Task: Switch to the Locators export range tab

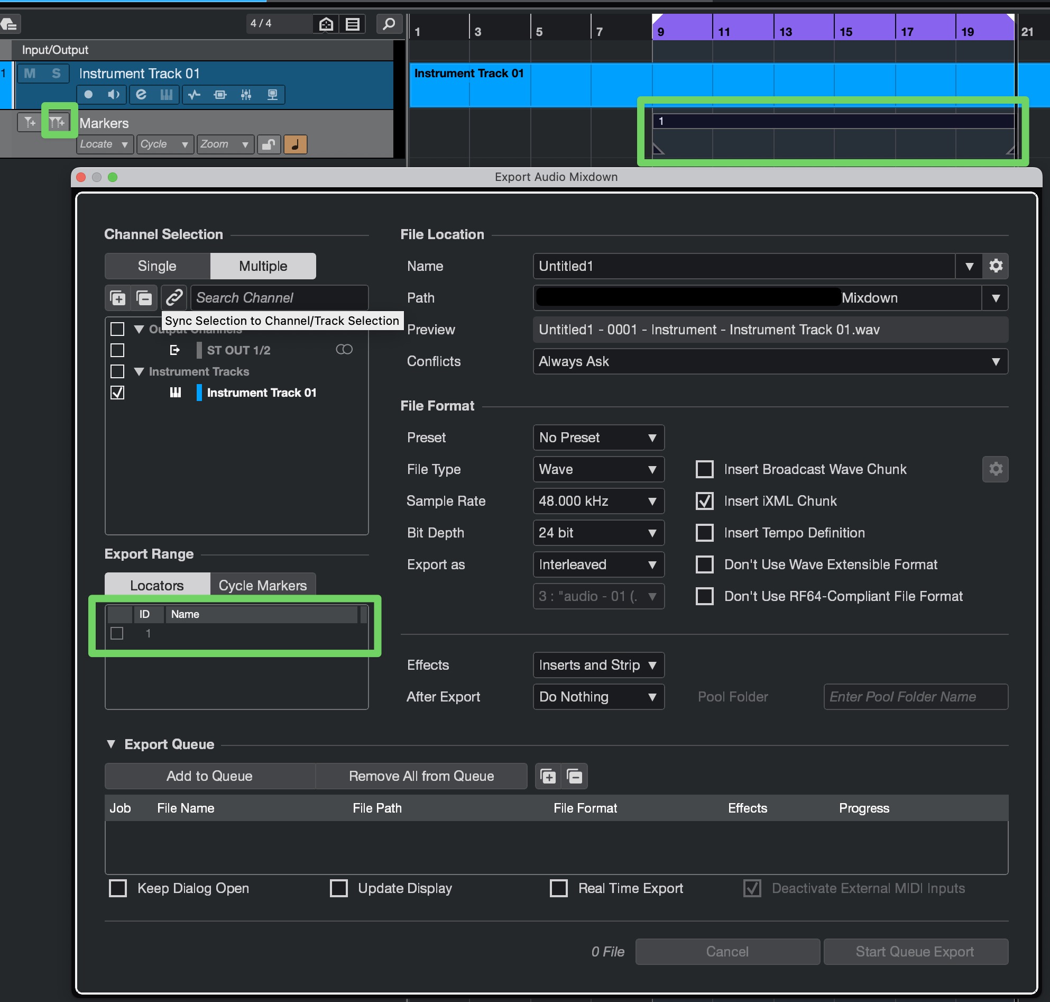Action: (157, 586)
